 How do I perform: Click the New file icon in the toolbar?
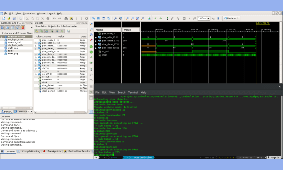(3, 18)
